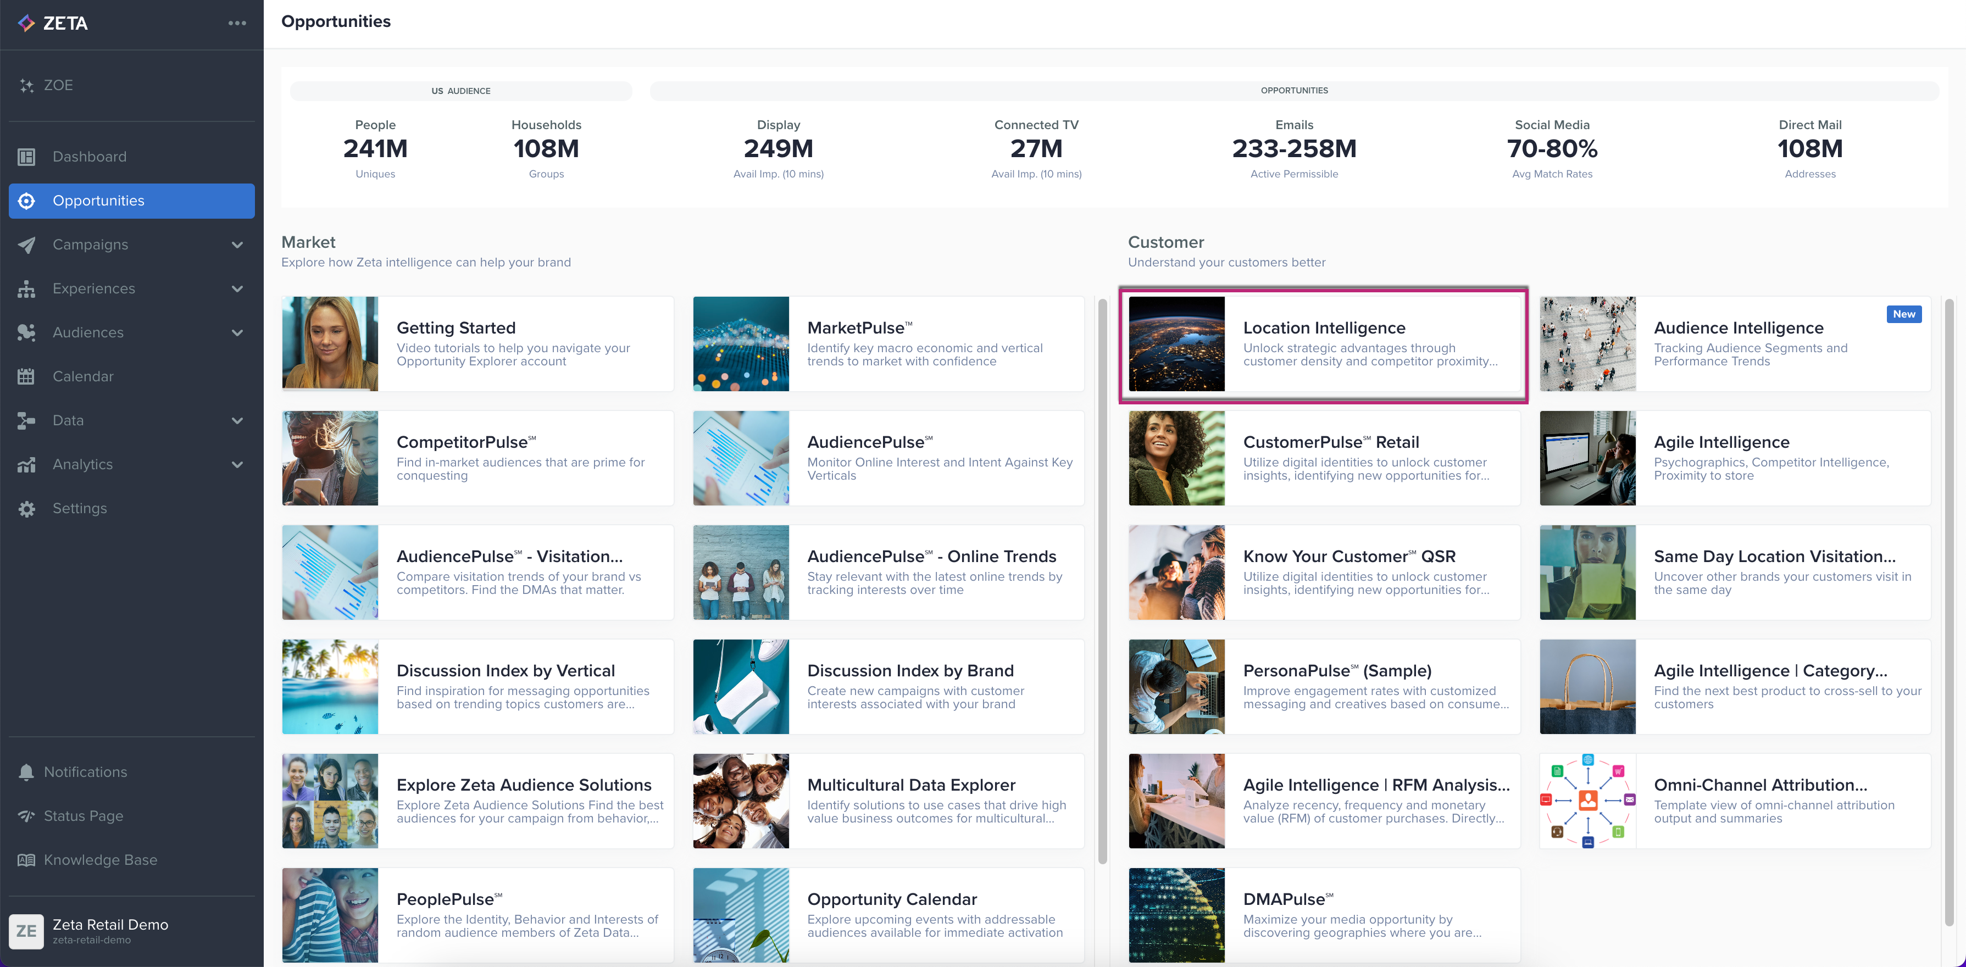Viewport: 1966px width, 967px height.
Task: Click the Notifications bell icon
Action: pos(27,771)
